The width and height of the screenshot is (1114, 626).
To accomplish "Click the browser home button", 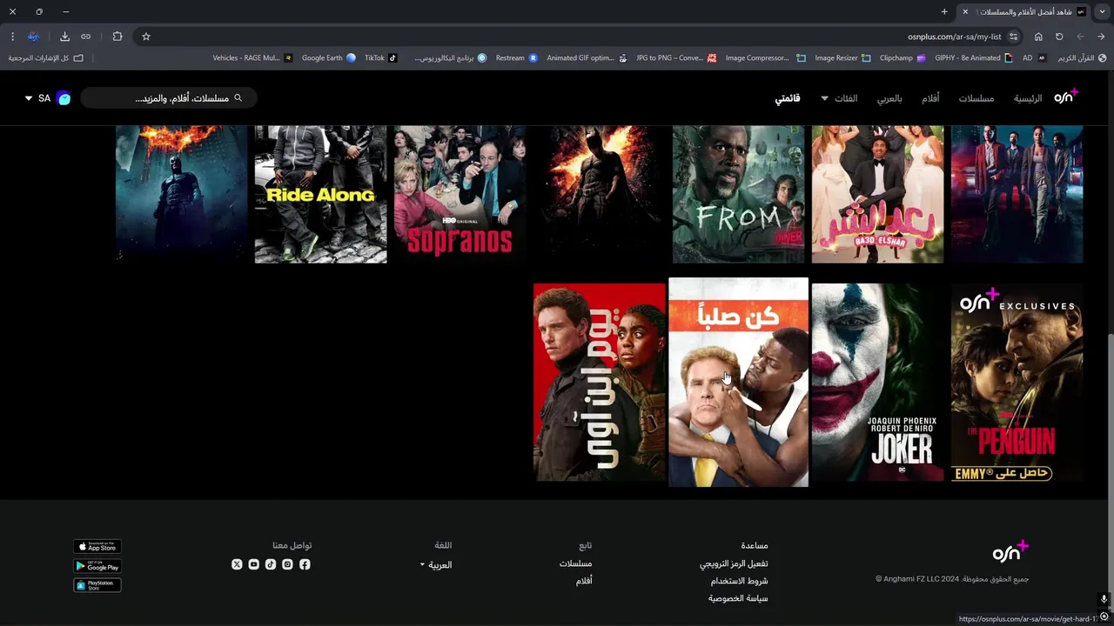I will point(1038,37).
